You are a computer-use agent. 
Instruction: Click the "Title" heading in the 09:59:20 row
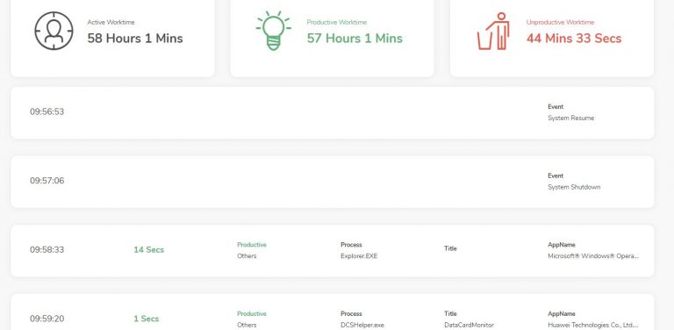coord(450,314)
